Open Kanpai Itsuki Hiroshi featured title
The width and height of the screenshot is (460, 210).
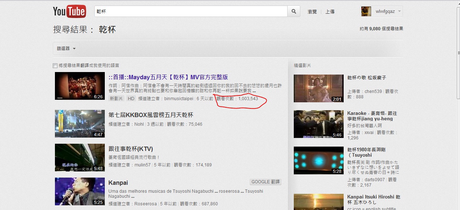point(374,200)
